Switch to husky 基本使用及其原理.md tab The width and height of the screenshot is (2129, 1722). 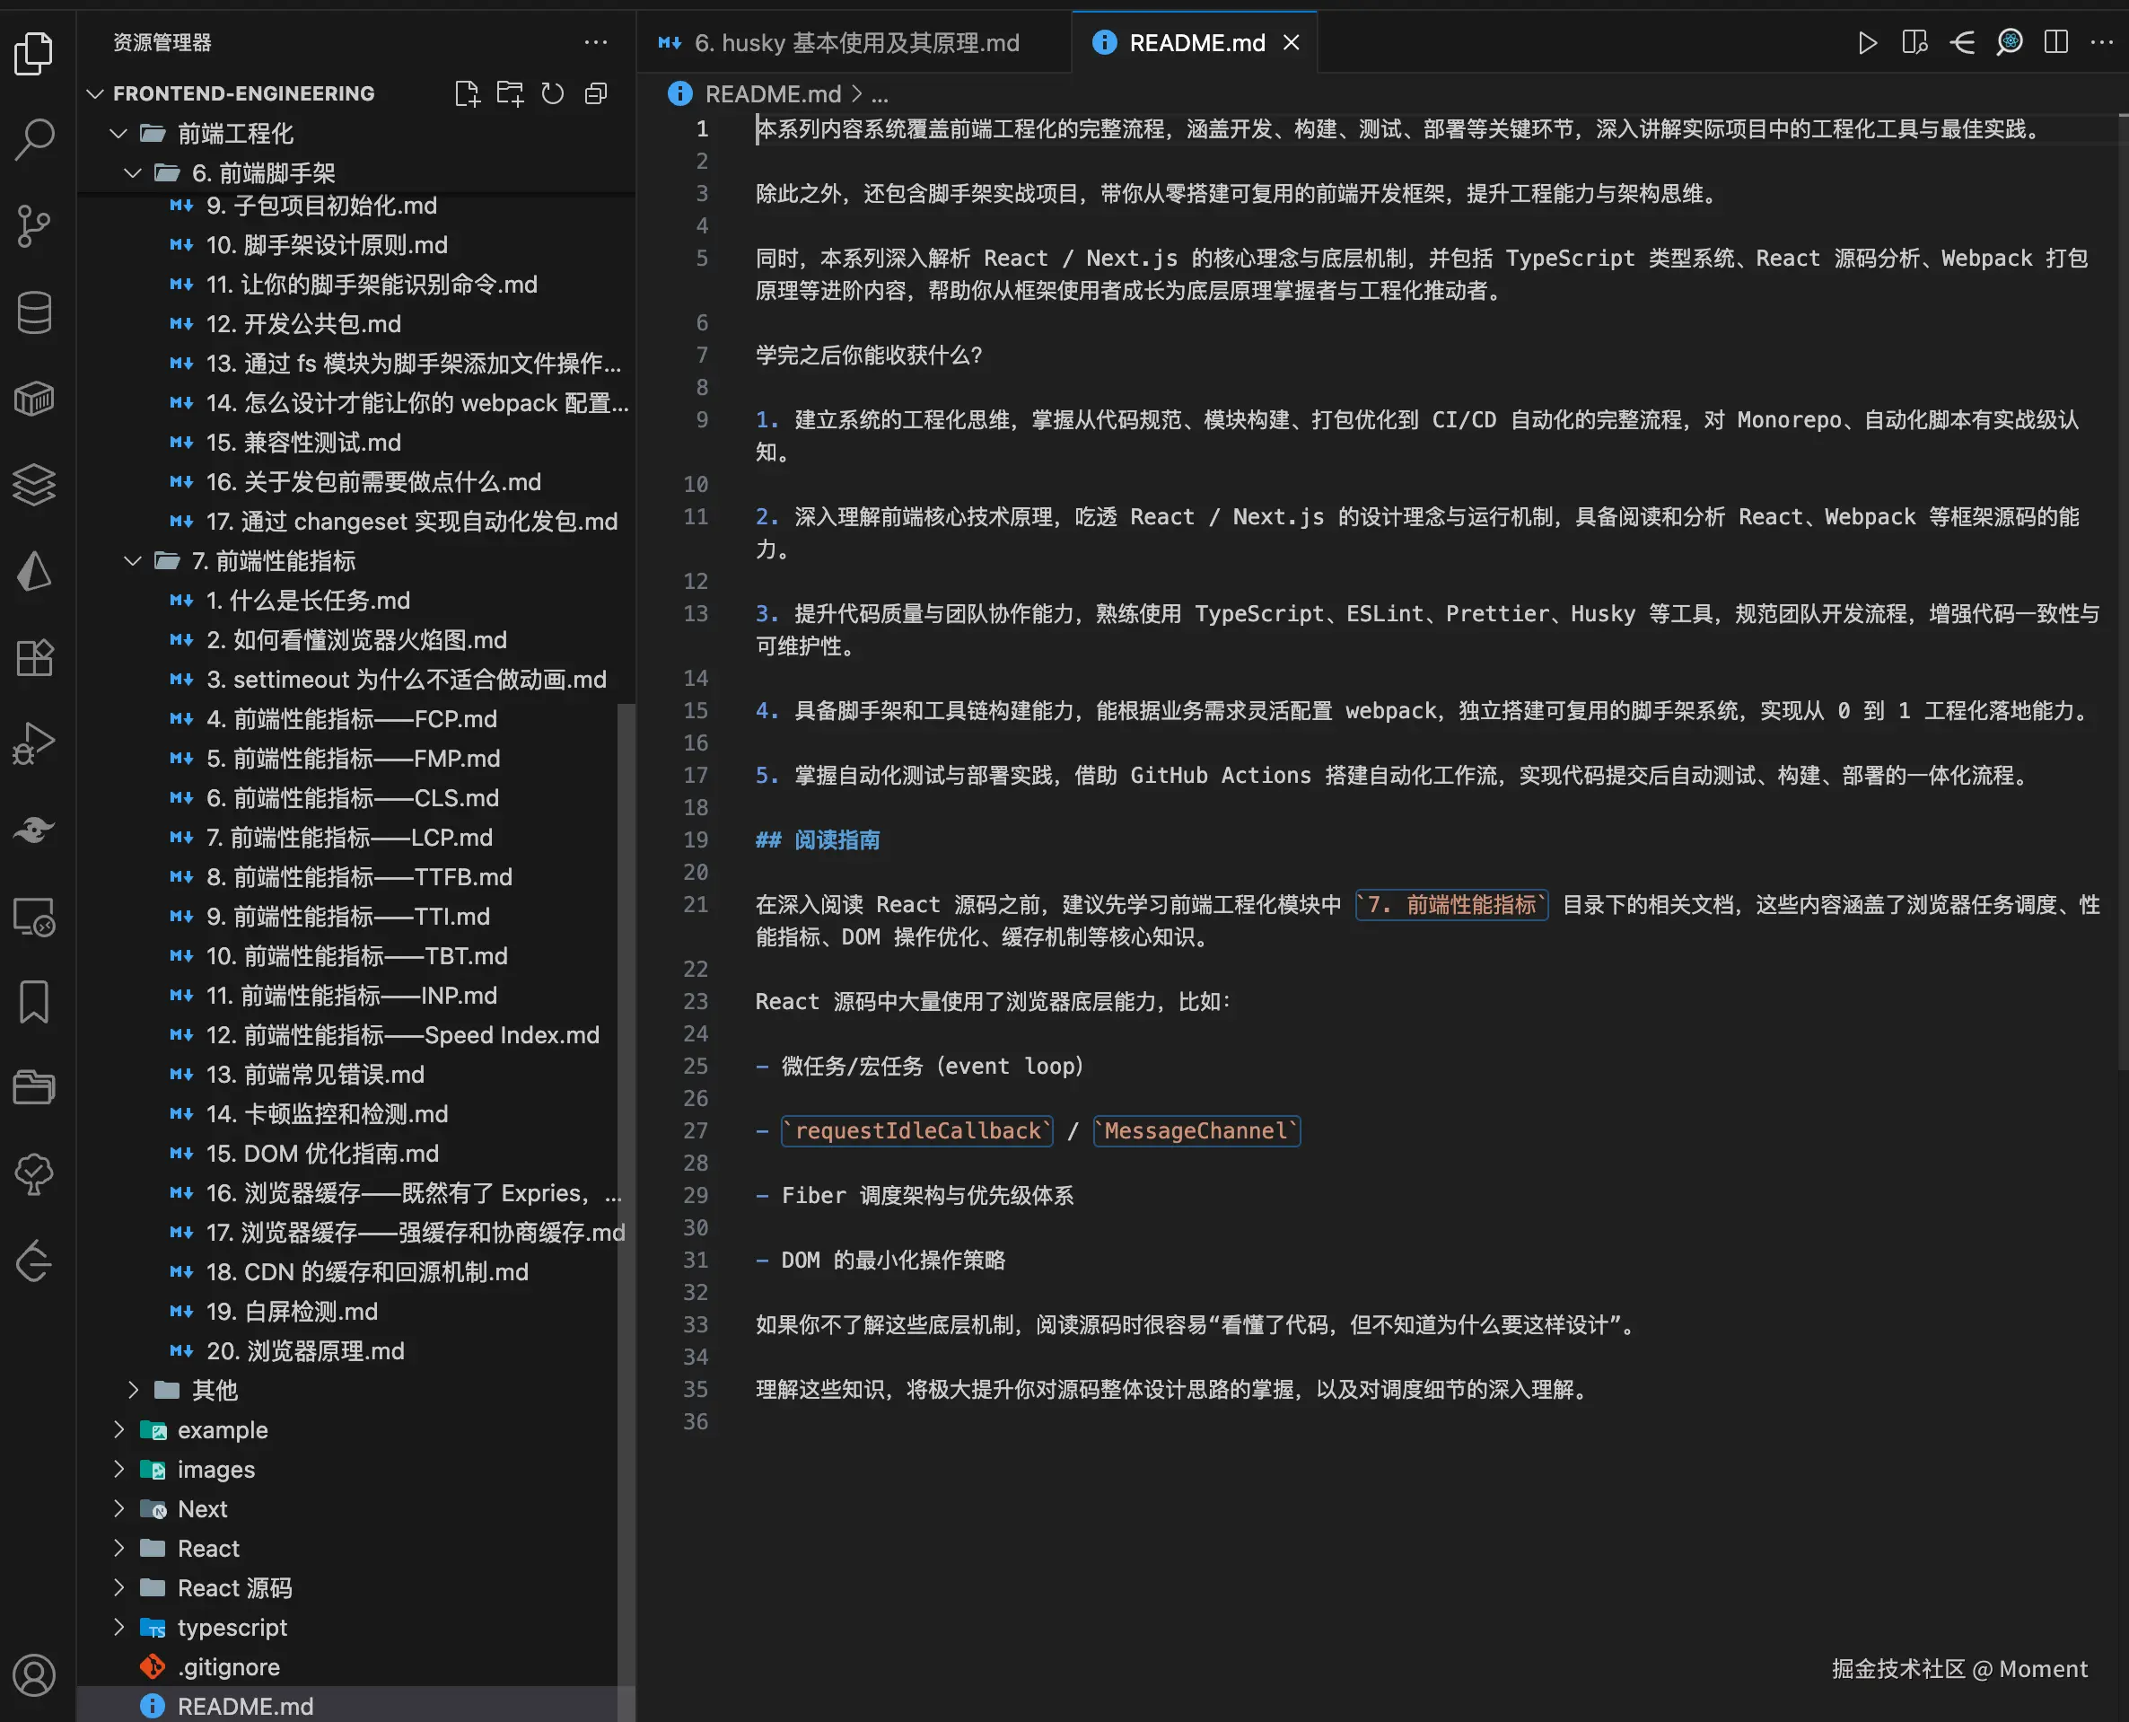coord(854,43)
